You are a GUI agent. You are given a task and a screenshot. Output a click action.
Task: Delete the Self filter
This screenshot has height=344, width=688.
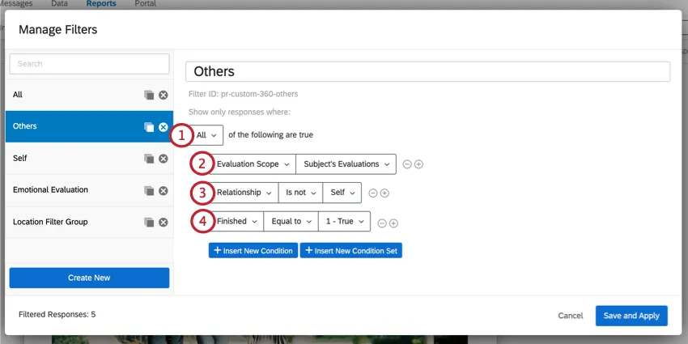(x=163, y=159)
